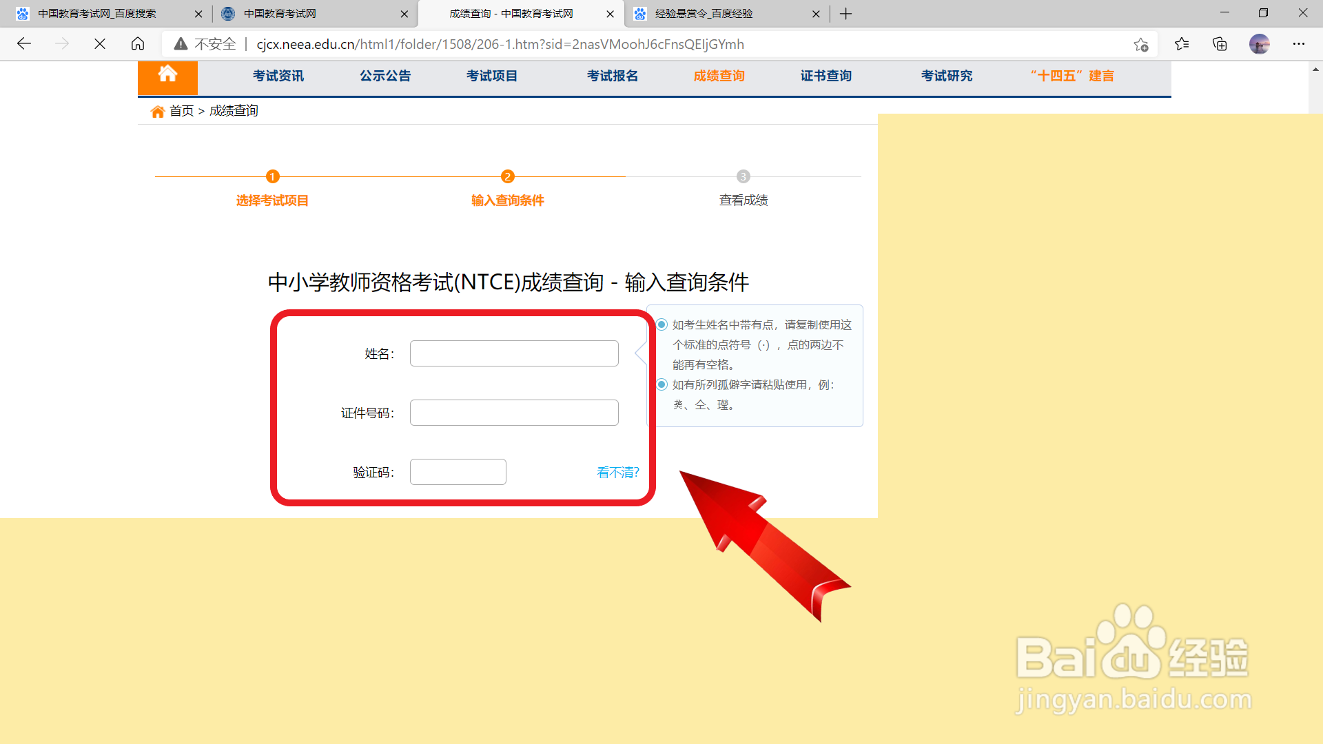The height and width of the screenshot is (744, 1323).
Task: Open the 考试资讯 menu item
Action: 278,76
